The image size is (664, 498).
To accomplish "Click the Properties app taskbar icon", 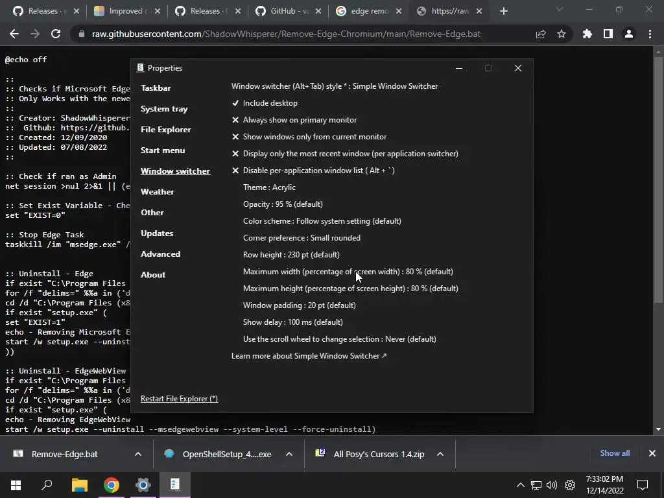I will [x=175, y=485].
